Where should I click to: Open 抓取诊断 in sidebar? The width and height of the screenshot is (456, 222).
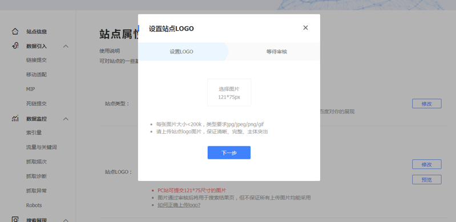[37, 176]
